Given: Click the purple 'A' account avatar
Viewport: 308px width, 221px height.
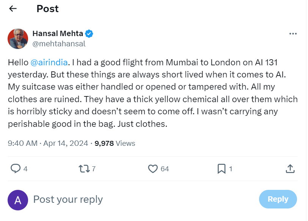Looking at the screenshot, I should [18, 200].
